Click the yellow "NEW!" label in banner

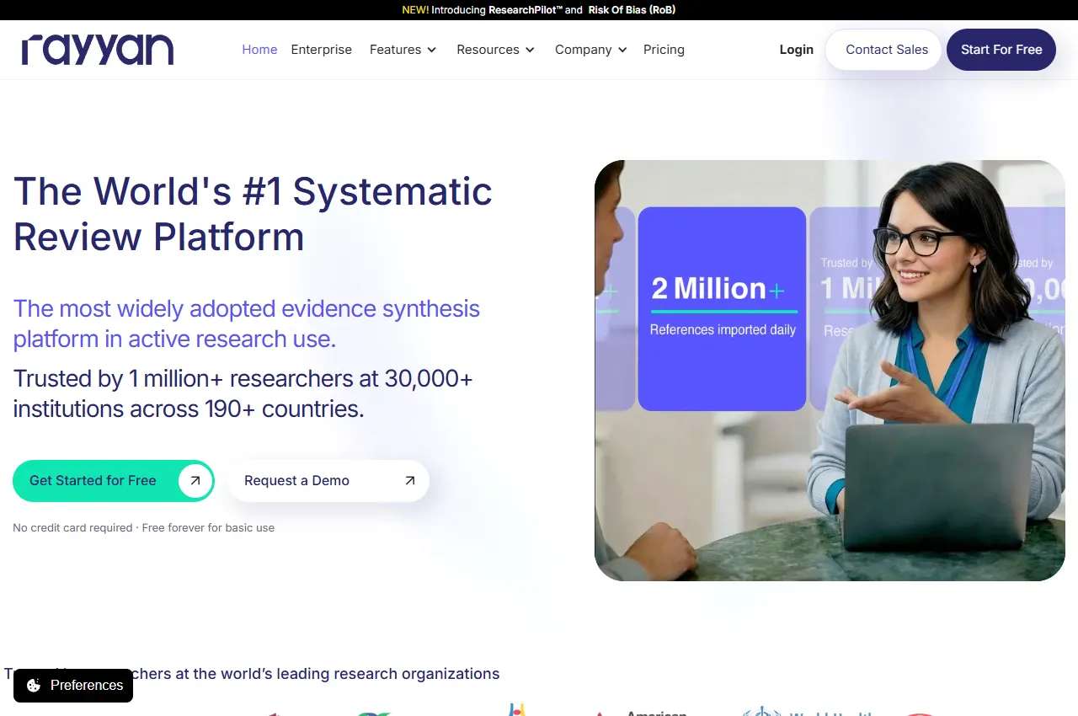[415, 10]
